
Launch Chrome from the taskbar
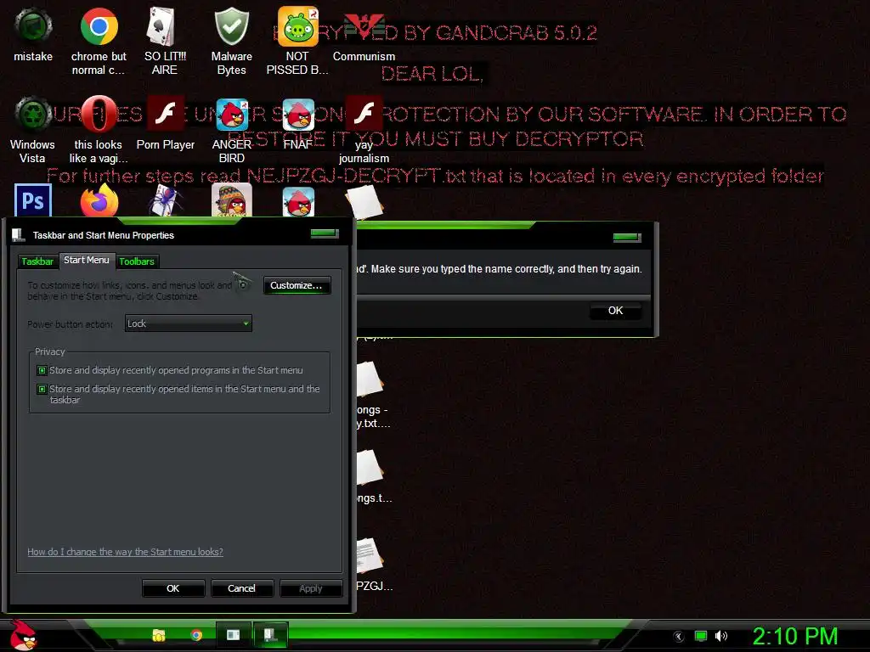(x=196, y=635)
